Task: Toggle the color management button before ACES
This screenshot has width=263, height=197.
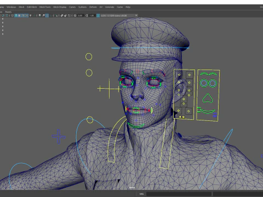Action: coord(98,15)
